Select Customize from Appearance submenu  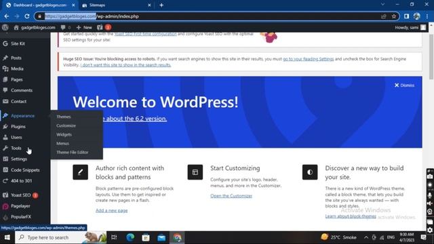(66, 125)
